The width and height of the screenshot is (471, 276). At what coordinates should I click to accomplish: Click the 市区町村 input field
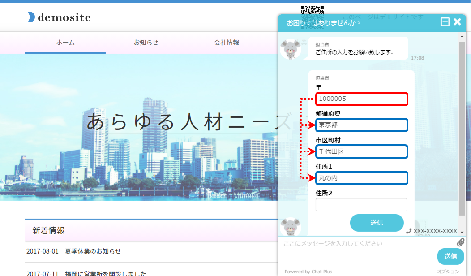362,151
